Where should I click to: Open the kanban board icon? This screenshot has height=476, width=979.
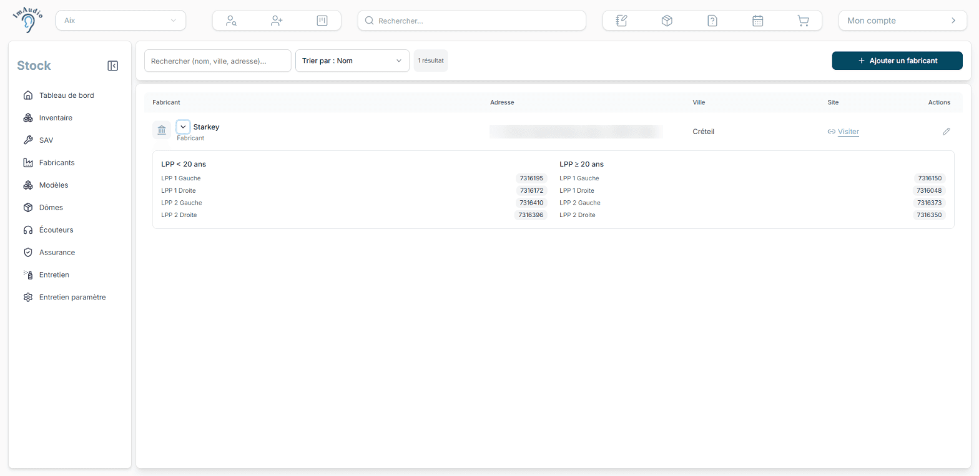(x=322, y=21)
